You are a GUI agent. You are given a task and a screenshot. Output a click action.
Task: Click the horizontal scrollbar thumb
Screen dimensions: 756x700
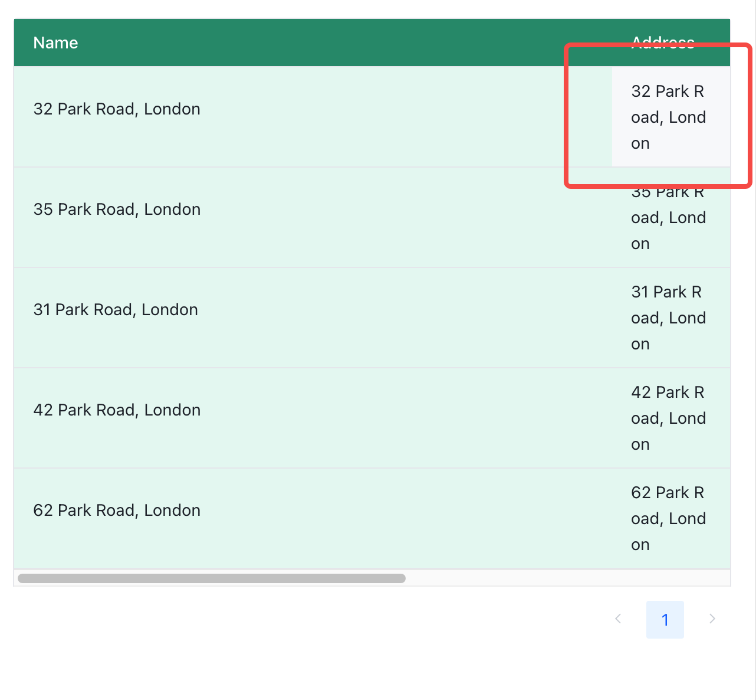tap(212, 578)
